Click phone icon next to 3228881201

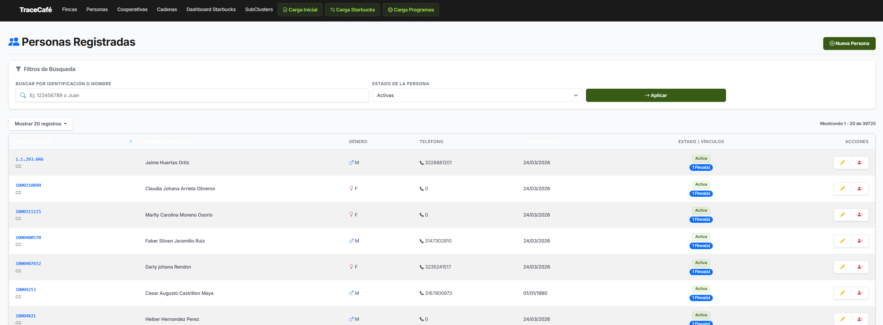(422, 163)
